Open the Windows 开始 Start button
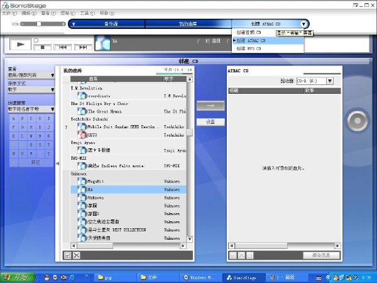Screen dimensions: 377x283 (18, 277)
